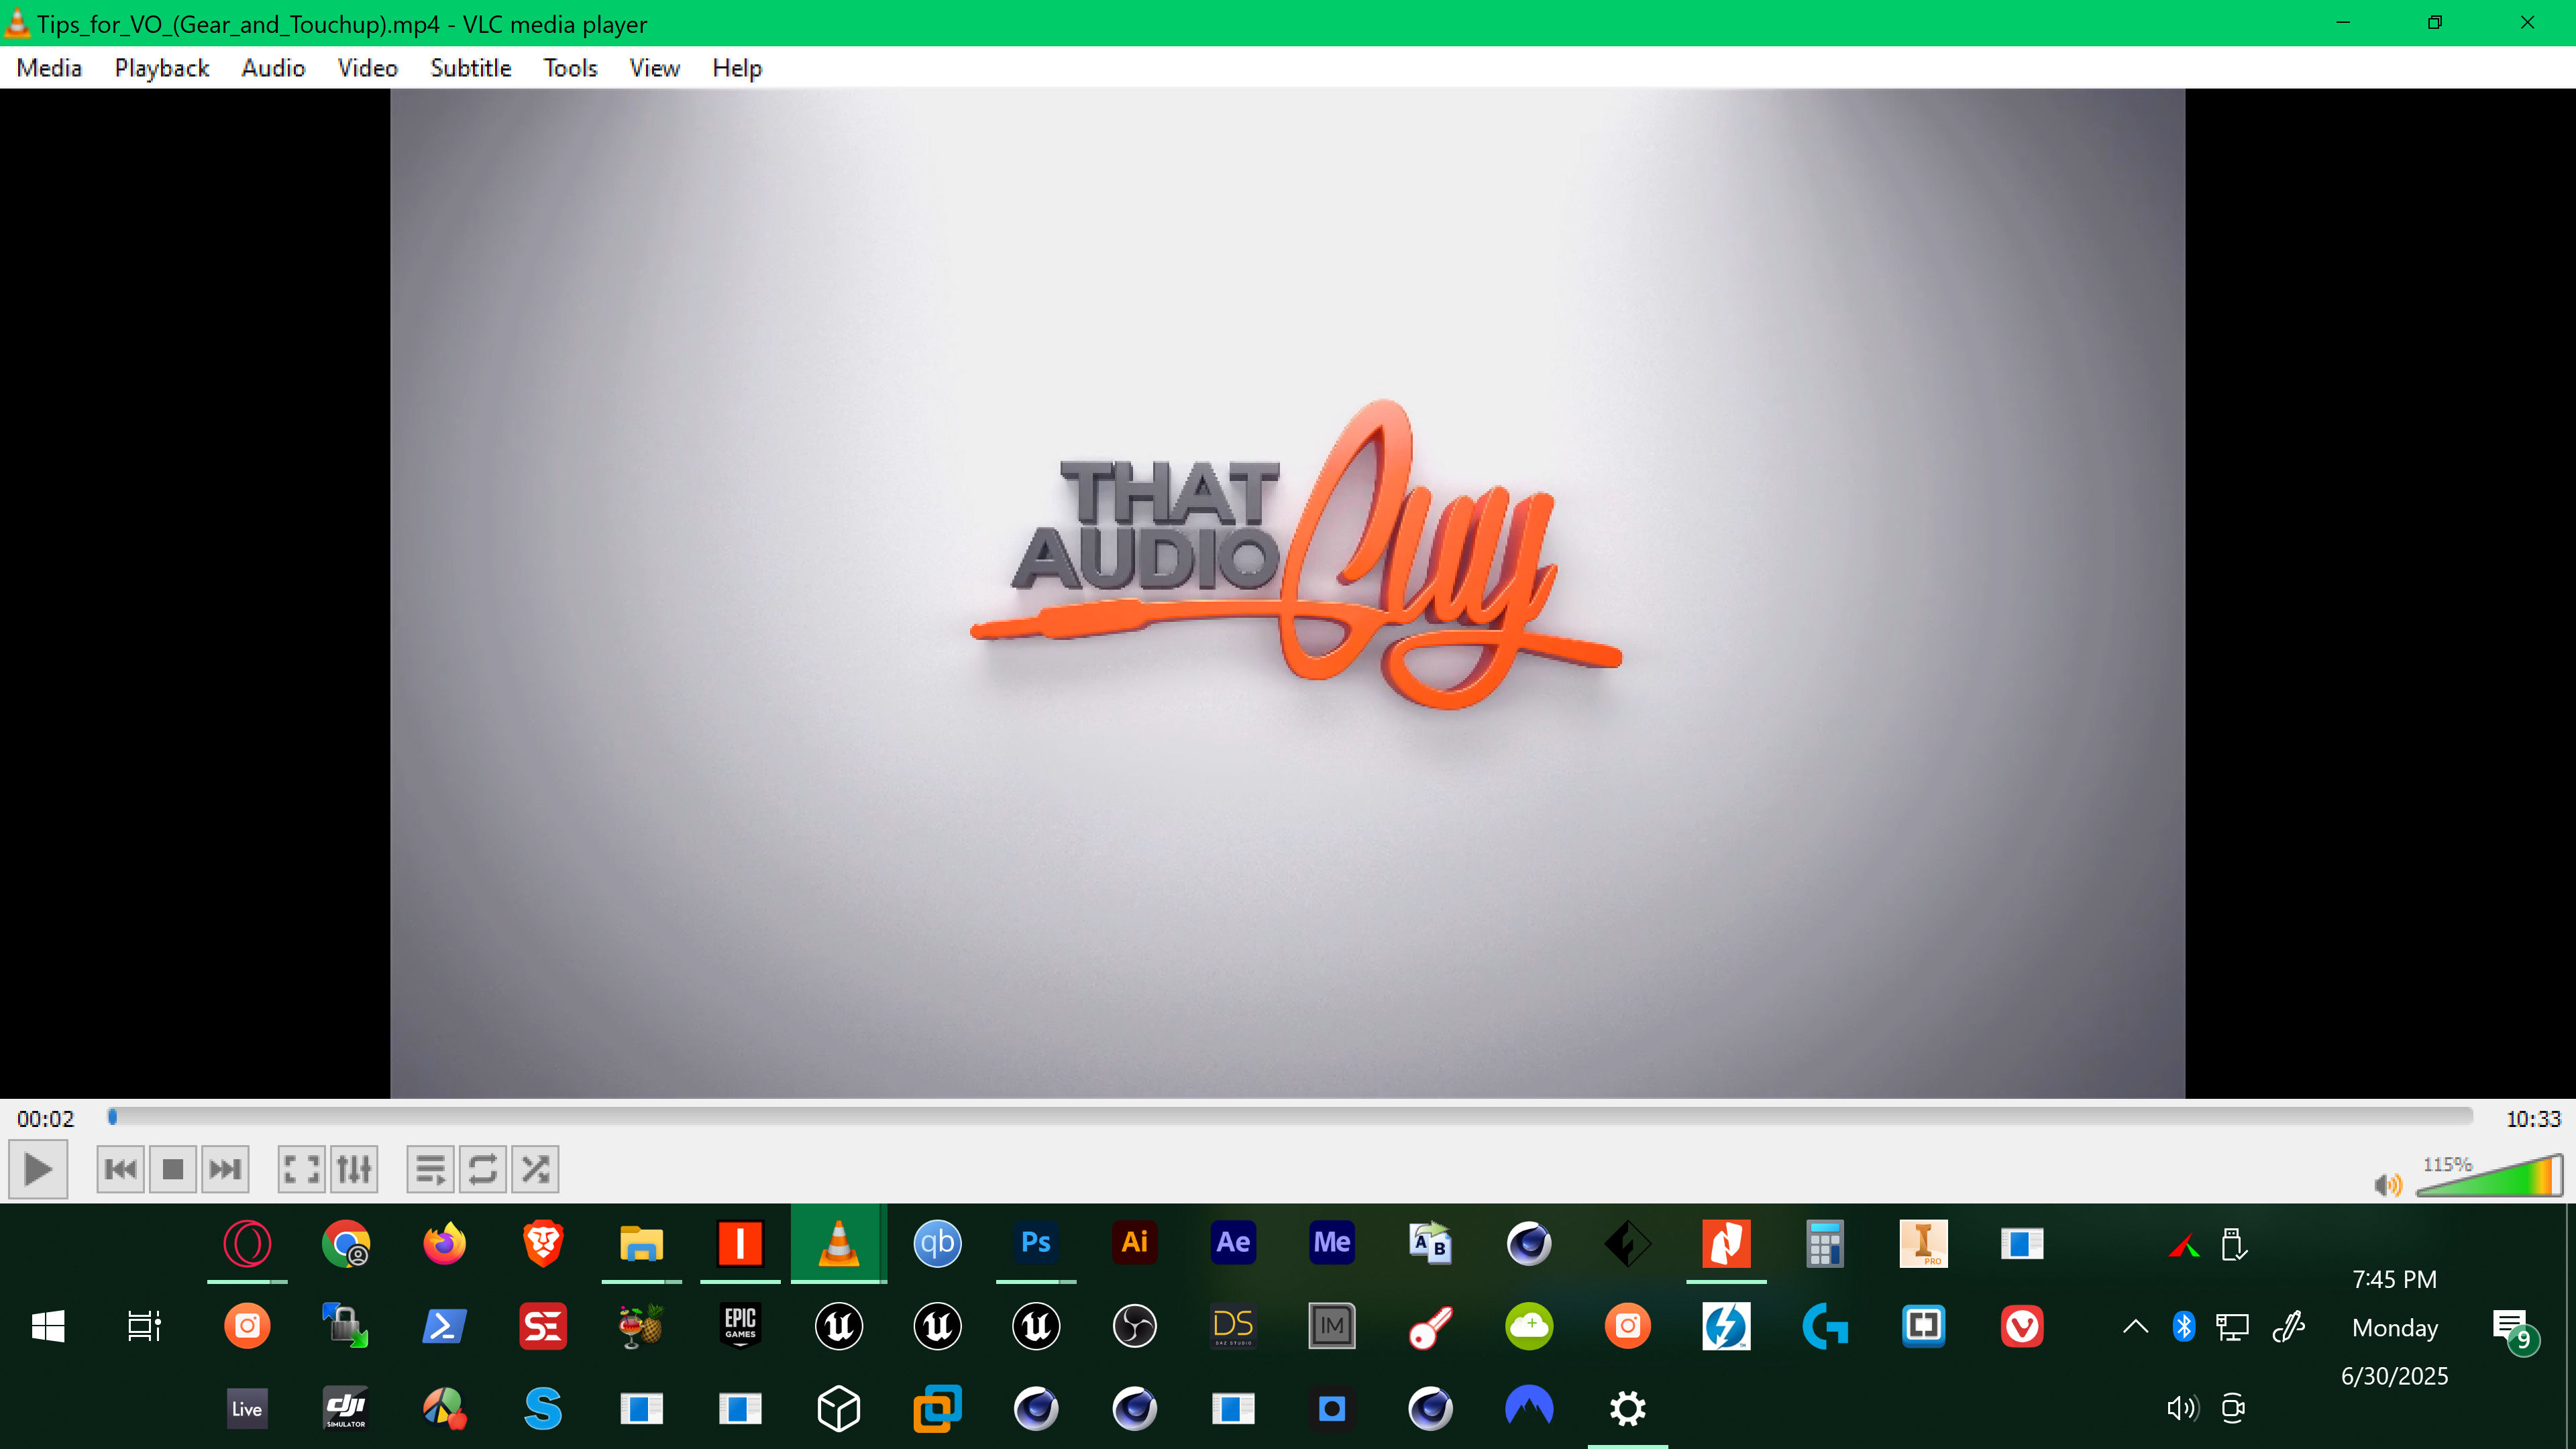This screenshot has width=2576, height=1449.
Task: Show the playlist with the playlist icon
Action: pos(431,1169)
